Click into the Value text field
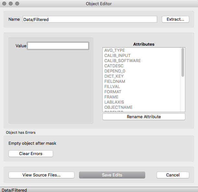 58,46
